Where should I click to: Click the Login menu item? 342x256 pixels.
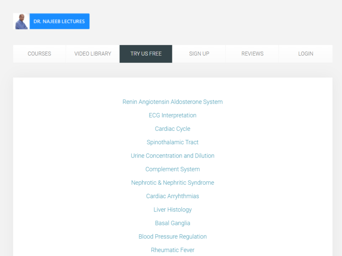[x=305, y=54]
